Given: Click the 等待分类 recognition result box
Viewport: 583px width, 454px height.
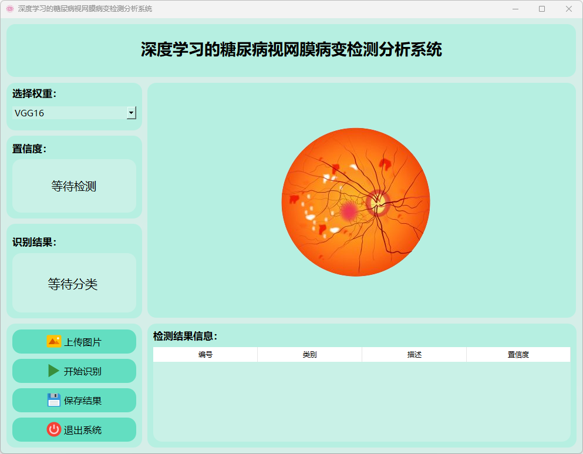Looking at the screenshot, I should pyautogui.click(x=74, y=284).
